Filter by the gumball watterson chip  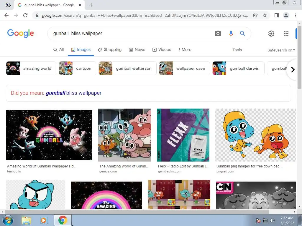click(x=127, y=68)
